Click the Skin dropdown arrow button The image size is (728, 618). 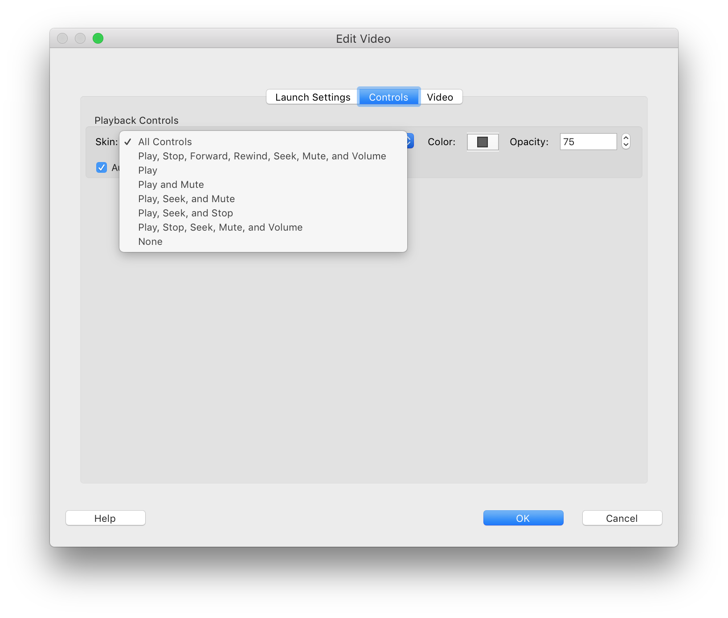point(410,142)
